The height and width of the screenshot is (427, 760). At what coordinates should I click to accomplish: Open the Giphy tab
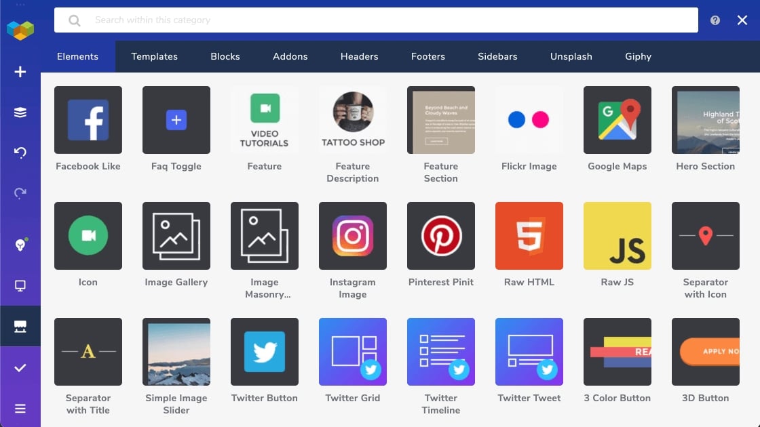(x=638, y=57)
